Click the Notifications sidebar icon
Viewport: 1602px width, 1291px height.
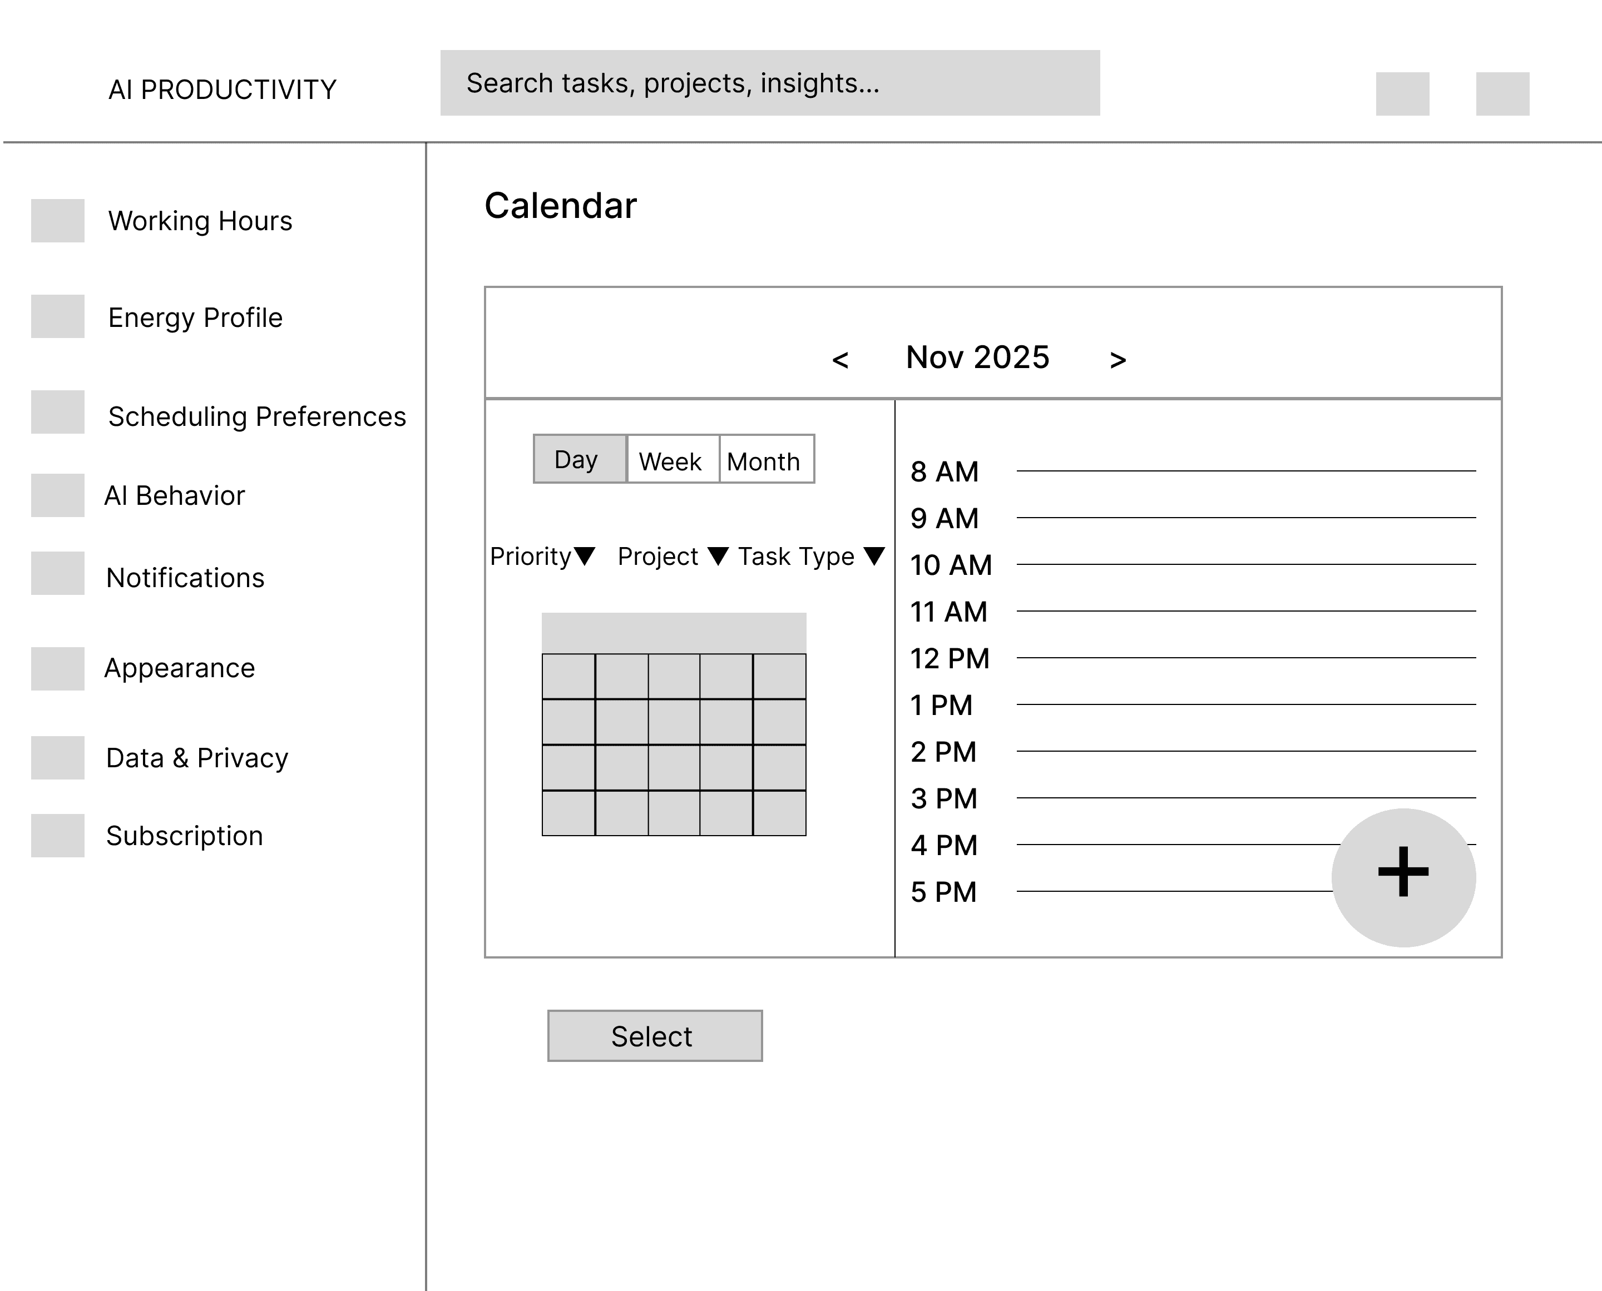(x=57, y=573)
